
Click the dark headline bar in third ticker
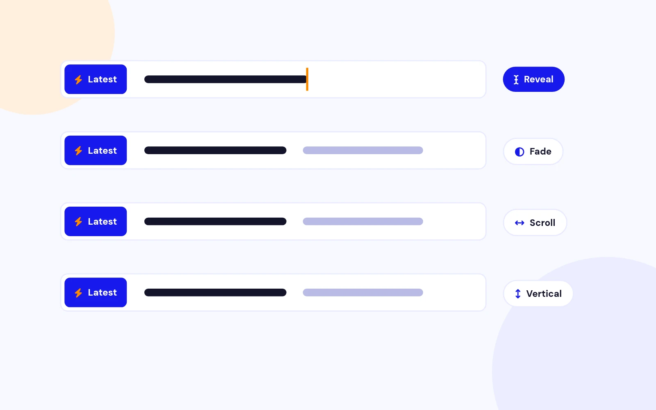pyautogui.click(x=215, y=221)
